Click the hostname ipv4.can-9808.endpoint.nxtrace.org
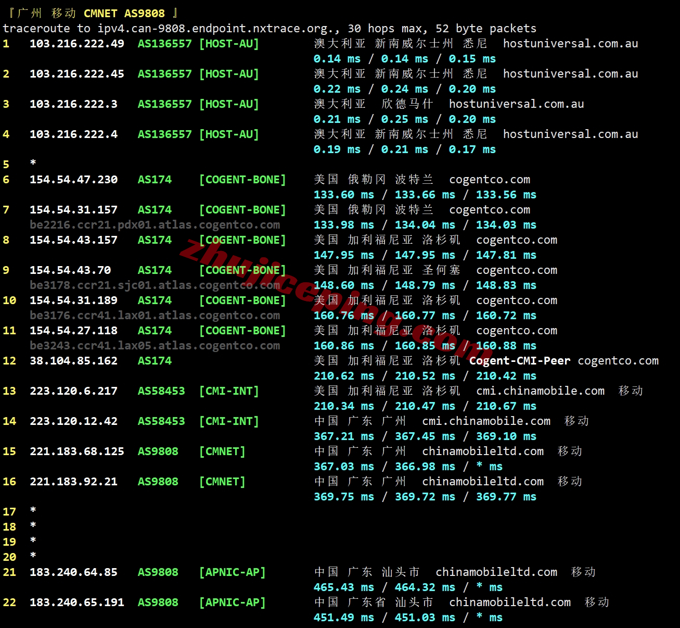680x628 pixels. pyautogui.click(x=215, y=29)
